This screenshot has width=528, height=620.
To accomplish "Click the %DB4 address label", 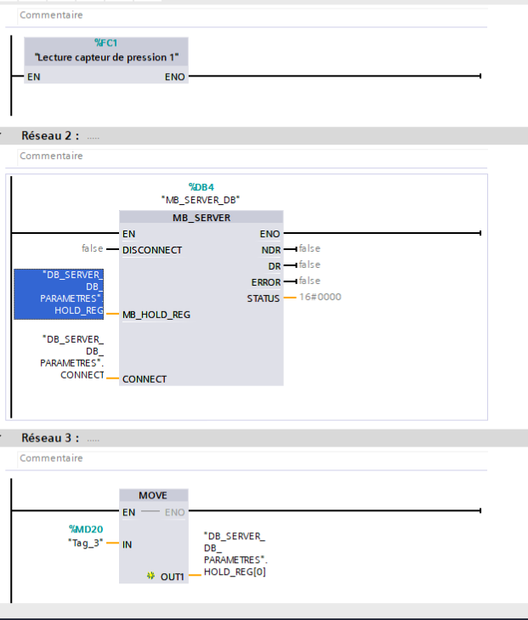I will pyautogui.click(x=201, y=186).
